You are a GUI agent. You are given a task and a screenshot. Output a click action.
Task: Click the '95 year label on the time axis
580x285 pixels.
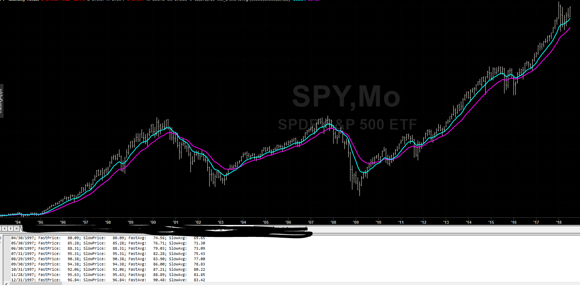40,222
